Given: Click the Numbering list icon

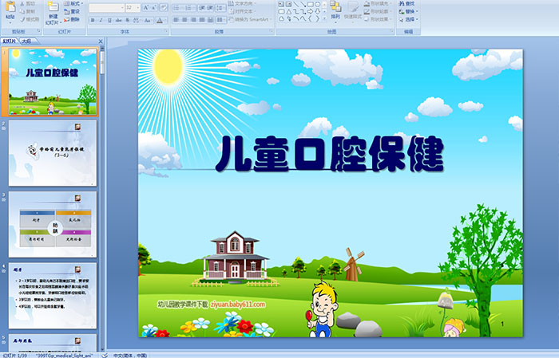Looking at the screenshot, I should (190, 7).
